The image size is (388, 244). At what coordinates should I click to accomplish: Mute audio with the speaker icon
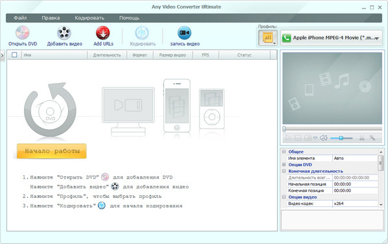[323, 138]
